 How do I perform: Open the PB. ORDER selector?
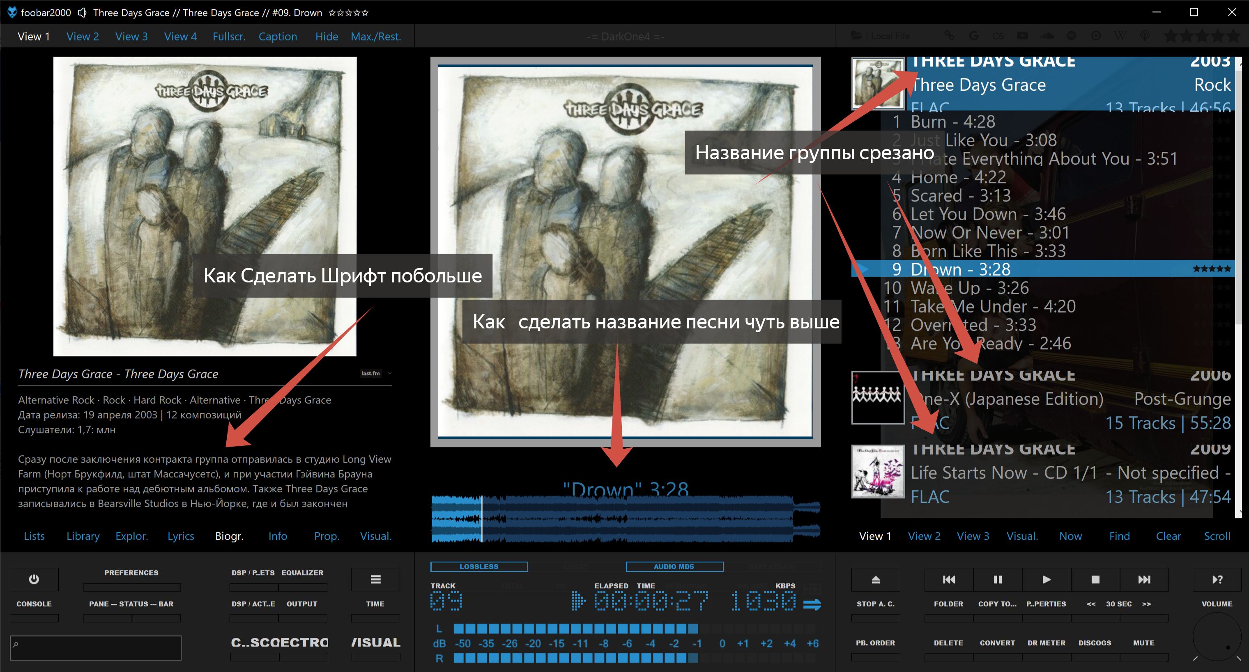pyautogui.click(x=875, y=643)
